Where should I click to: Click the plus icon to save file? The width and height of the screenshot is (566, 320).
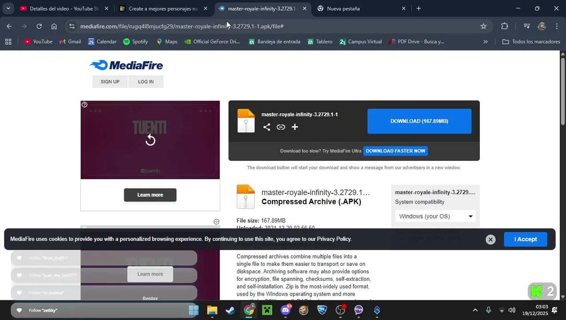pos(295,127)
